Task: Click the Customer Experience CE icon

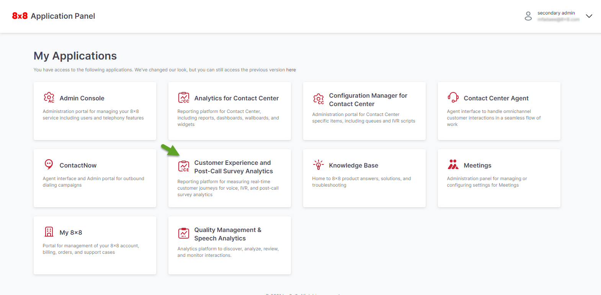Action: [x=184, y=166]
